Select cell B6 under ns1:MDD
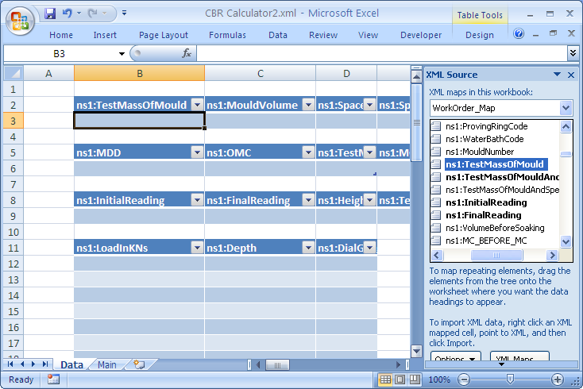The image size is (583, 389). 139,168
